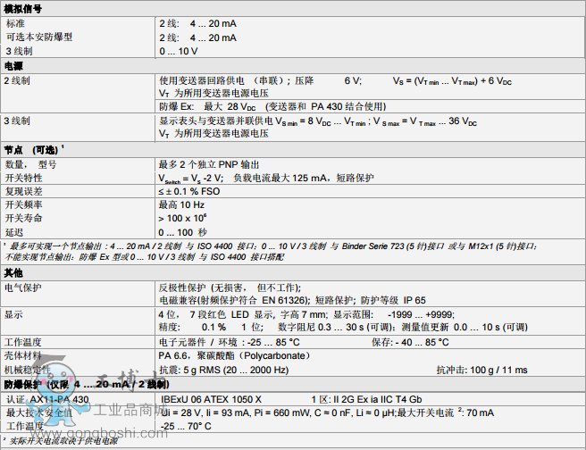Click the 最高 10 Hz value cell
The width and height of the screenshot is (586, 450).
point(183,204)
